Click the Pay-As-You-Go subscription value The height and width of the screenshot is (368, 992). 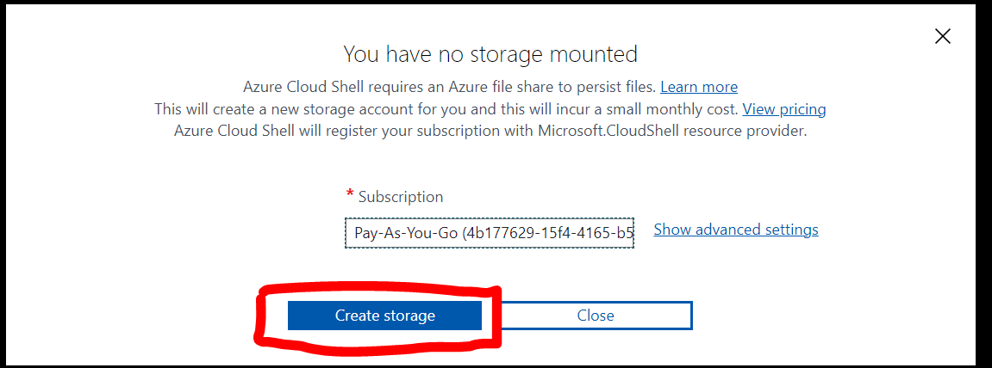tap(405, 233)
